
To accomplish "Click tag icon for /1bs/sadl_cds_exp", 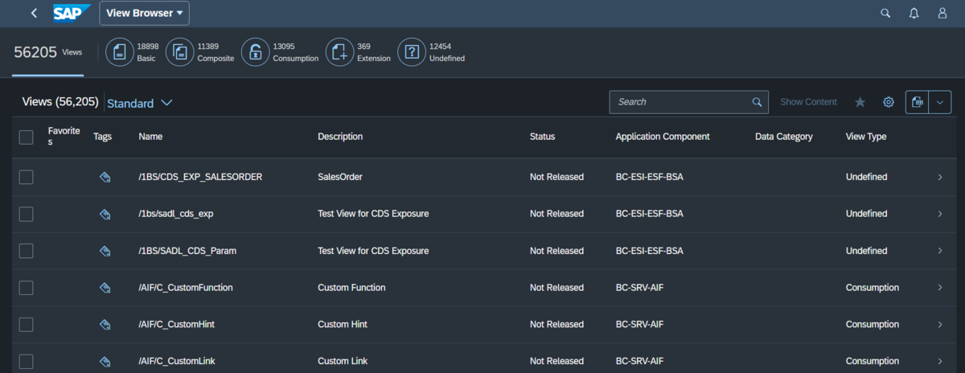I will coord(104,214).
